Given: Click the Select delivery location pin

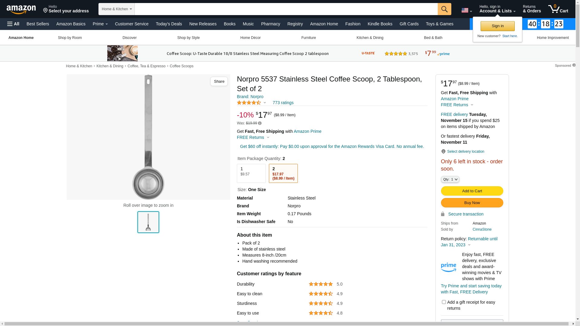Looking at the screenshot, I should [x=443, y=152].
